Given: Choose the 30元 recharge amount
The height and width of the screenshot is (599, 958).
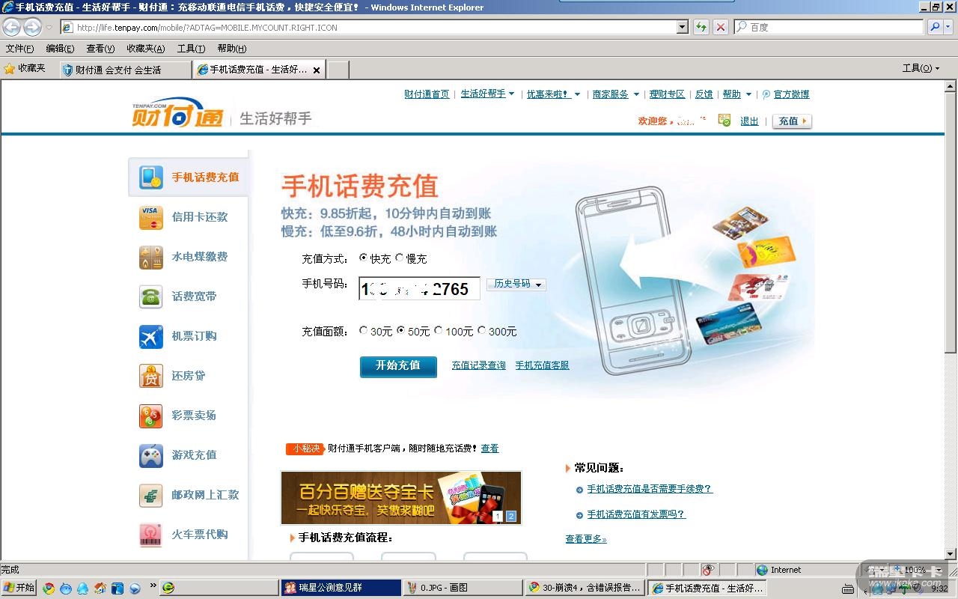Looking at the screenshot, I should point(364,330).
